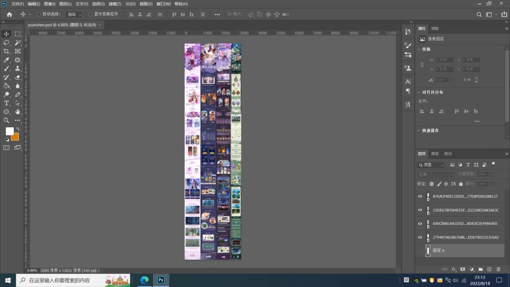Enable the 自动选择 checkbox
Viewport: 510px width, 287px height.
point(39,14)
